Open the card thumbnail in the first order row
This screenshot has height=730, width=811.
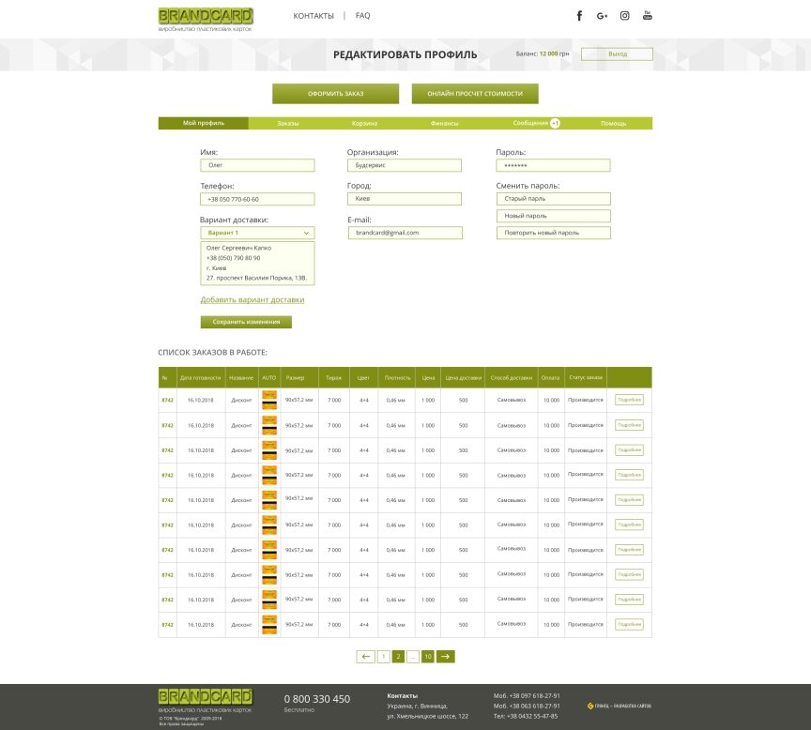(x=269, y=400)
